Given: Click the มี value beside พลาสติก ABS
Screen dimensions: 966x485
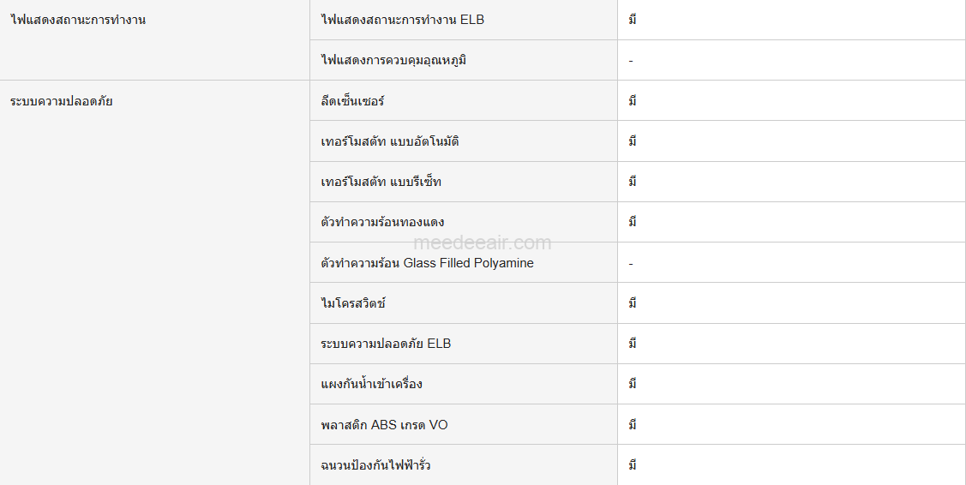Looking at the screenshot, I should (x=632, y=425).
